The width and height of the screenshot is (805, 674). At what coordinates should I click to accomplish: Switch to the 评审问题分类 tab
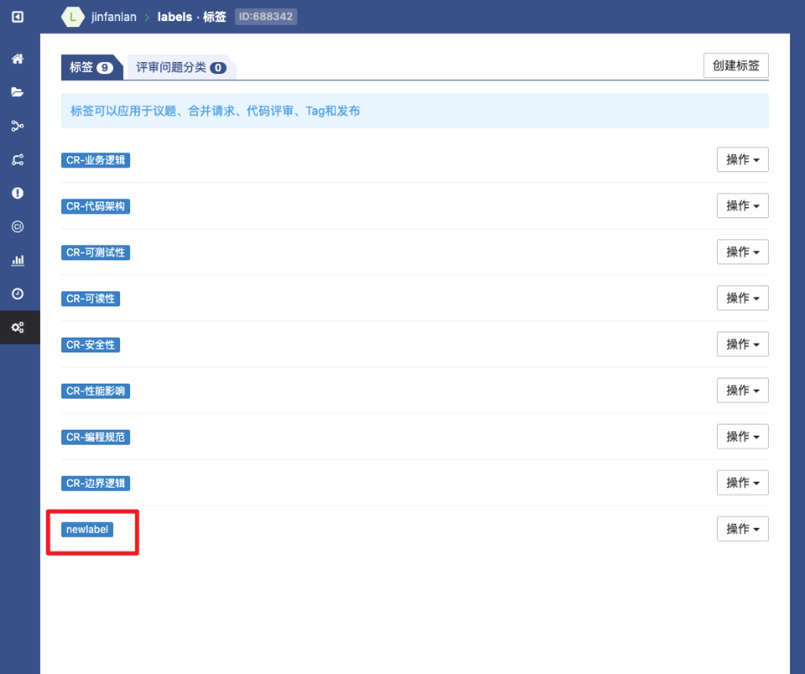[x=180, y=67]
